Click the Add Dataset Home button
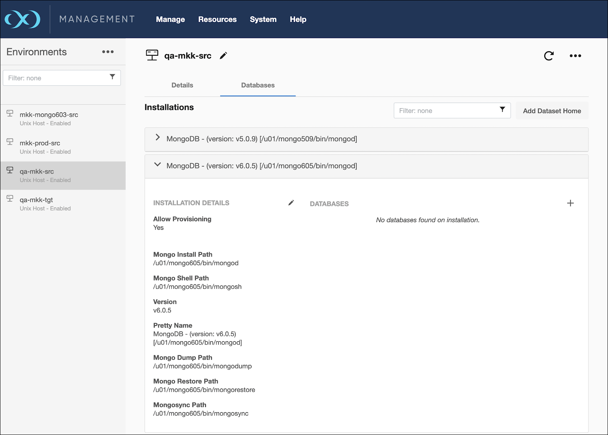 (x=552, y=111)
